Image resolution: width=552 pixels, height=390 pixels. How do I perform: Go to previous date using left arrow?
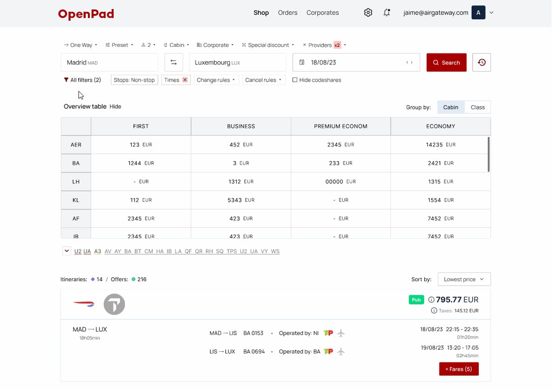click(x=407, y=63)
